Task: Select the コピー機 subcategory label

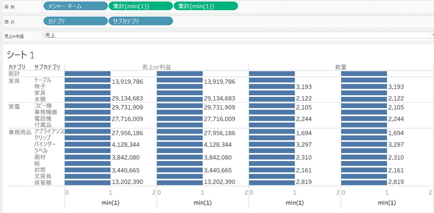Action: pyautogui.click(x=43, y=105)
